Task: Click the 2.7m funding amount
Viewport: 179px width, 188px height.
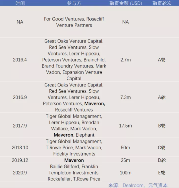Action: coord(125,60)
